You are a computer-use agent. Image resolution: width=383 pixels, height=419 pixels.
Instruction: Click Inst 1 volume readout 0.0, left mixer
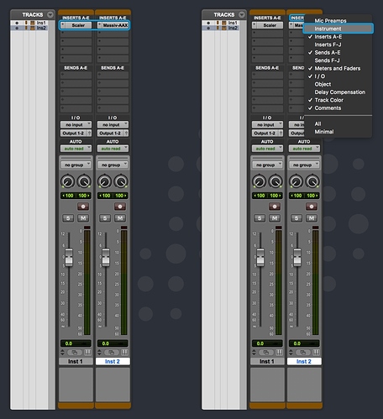[76, 343]
